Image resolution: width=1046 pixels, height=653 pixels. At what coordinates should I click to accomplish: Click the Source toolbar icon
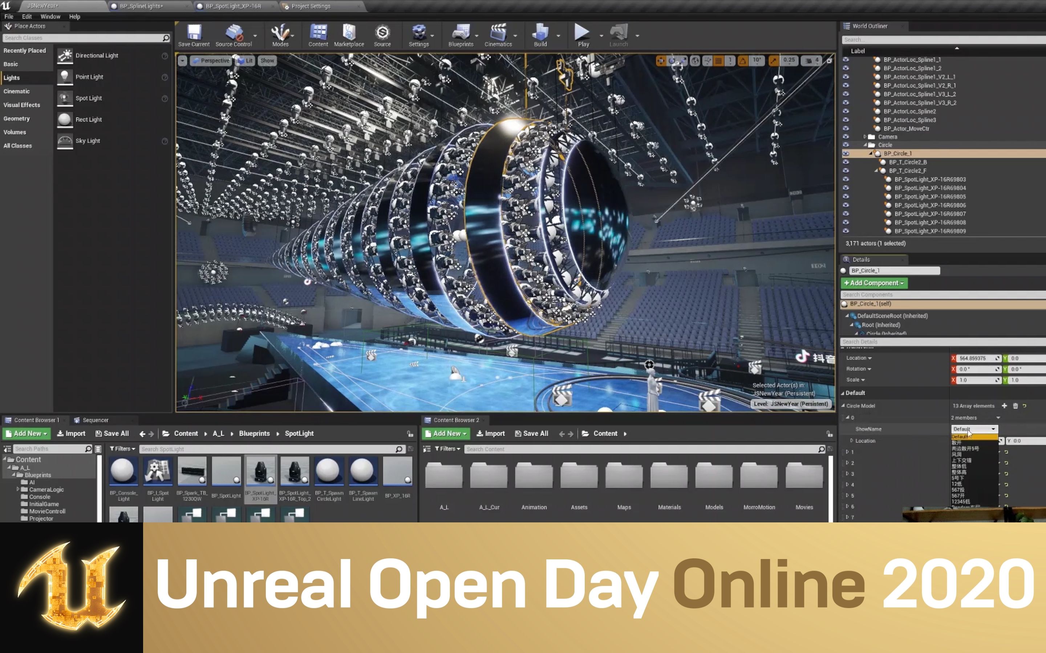point(382,36)
